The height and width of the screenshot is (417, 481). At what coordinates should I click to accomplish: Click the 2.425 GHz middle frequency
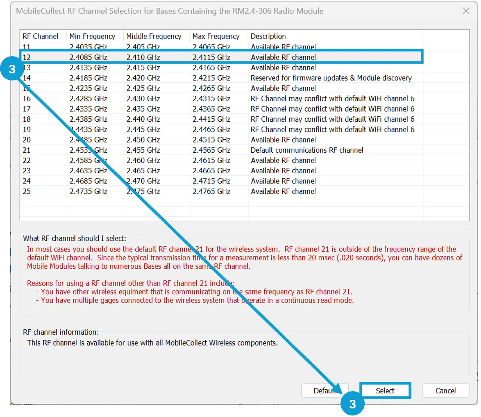coord(143,88)
